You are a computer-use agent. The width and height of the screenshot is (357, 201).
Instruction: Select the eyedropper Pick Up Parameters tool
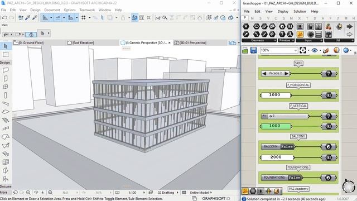[x=27, y=17]
